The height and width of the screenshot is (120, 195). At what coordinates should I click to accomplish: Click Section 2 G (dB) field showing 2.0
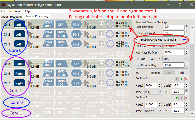point(178,104)
